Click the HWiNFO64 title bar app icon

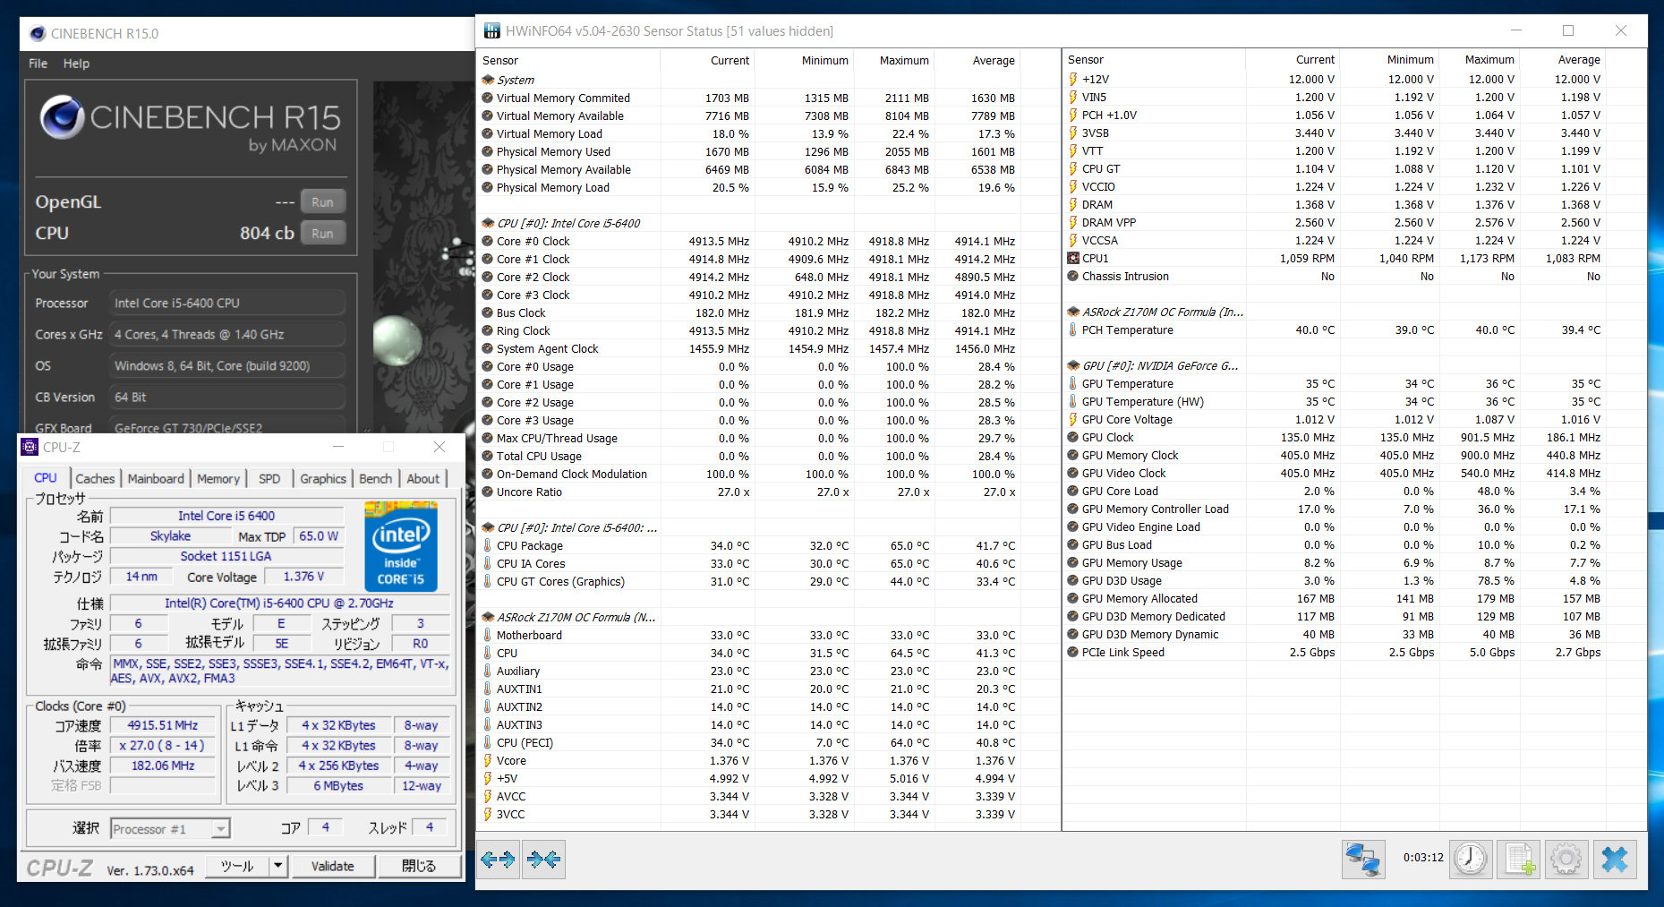(x=491, y=31)
